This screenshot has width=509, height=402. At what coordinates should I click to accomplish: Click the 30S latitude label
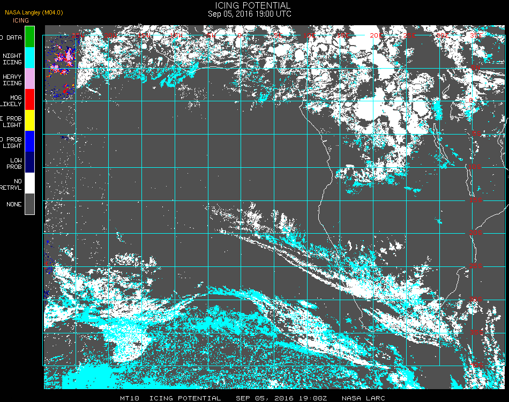coord(476,299)
